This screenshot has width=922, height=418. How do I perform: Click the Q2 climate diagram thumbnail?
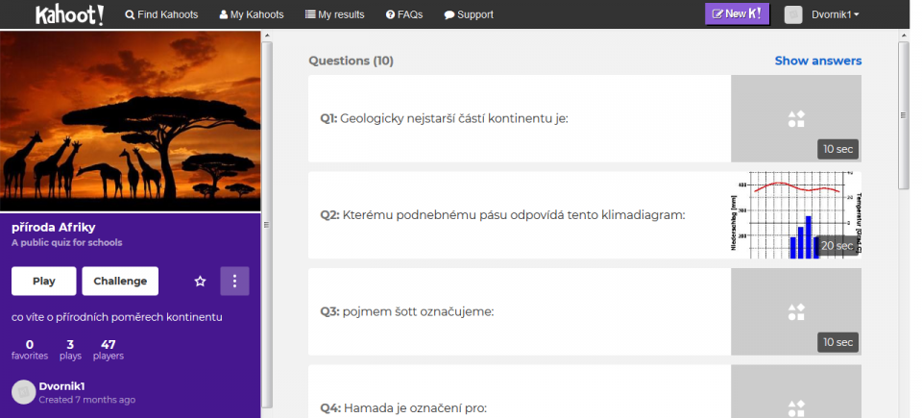[x=796, y=215]
